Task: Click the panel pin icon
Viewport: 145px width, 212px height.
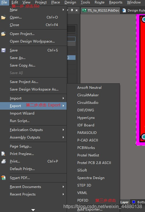Action: coord(72,10)
